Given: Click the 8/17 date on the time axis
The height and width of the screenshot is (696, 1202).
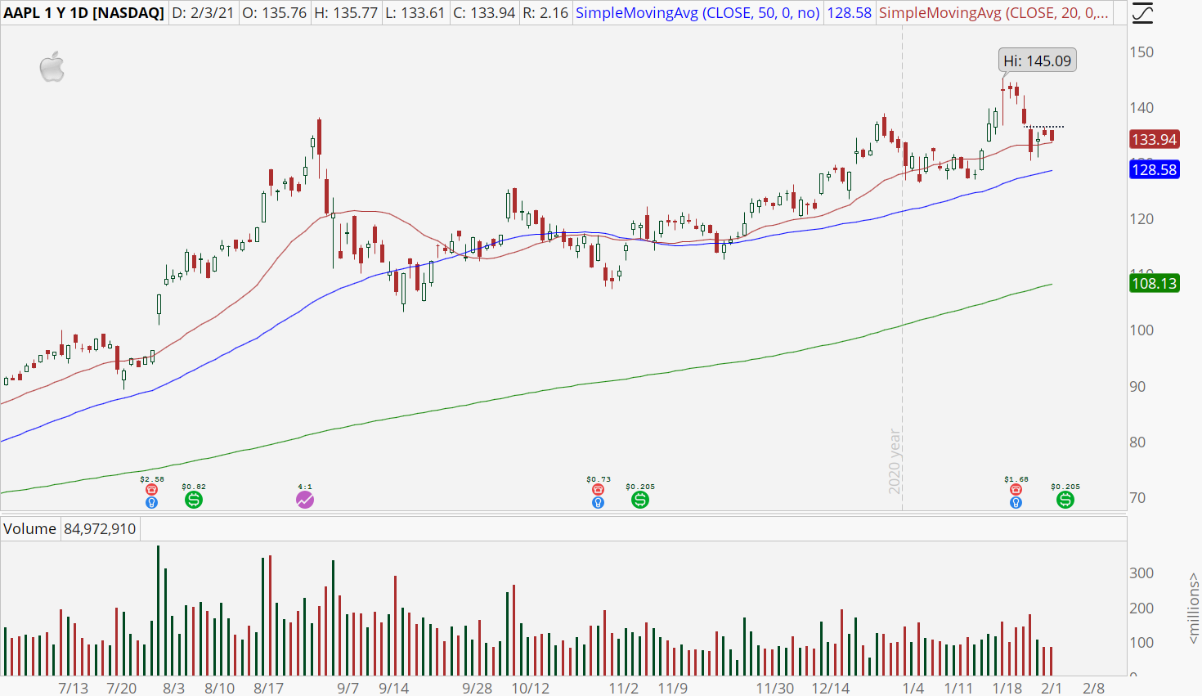Looking at the screenshot, I should pos(268,688).
